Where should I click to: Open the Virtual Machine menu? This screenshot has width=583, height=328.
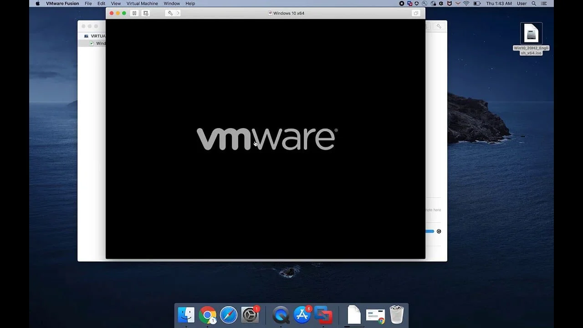(x=142, y=4)
